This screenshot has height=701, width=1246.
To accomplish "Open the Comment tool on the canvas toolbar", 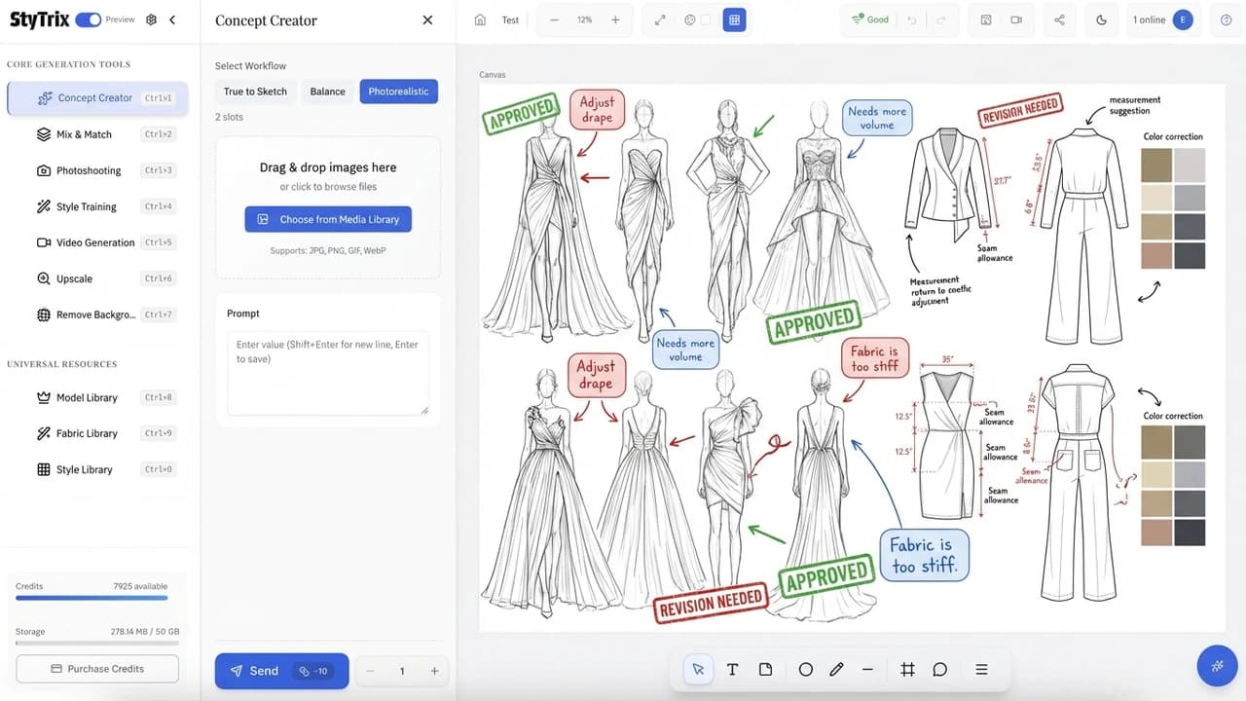I will point(940,669).
